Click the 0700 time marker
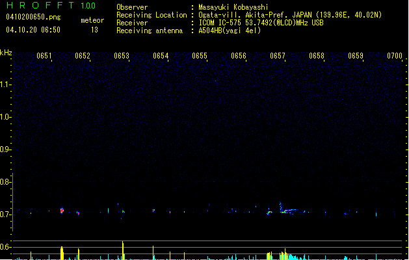 pos(395,56)
